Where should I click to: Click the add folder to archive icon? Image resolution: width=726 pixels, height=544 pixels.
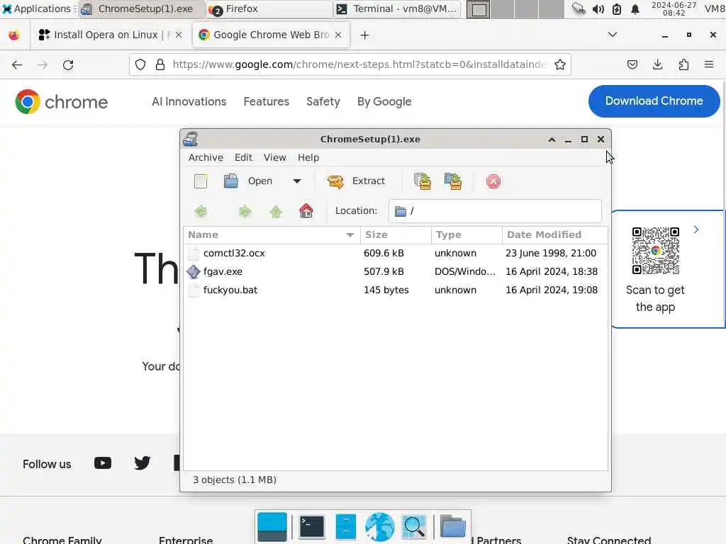click(x=453, y=181)
